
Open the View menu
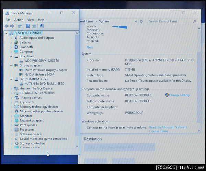tap(31, 20)
